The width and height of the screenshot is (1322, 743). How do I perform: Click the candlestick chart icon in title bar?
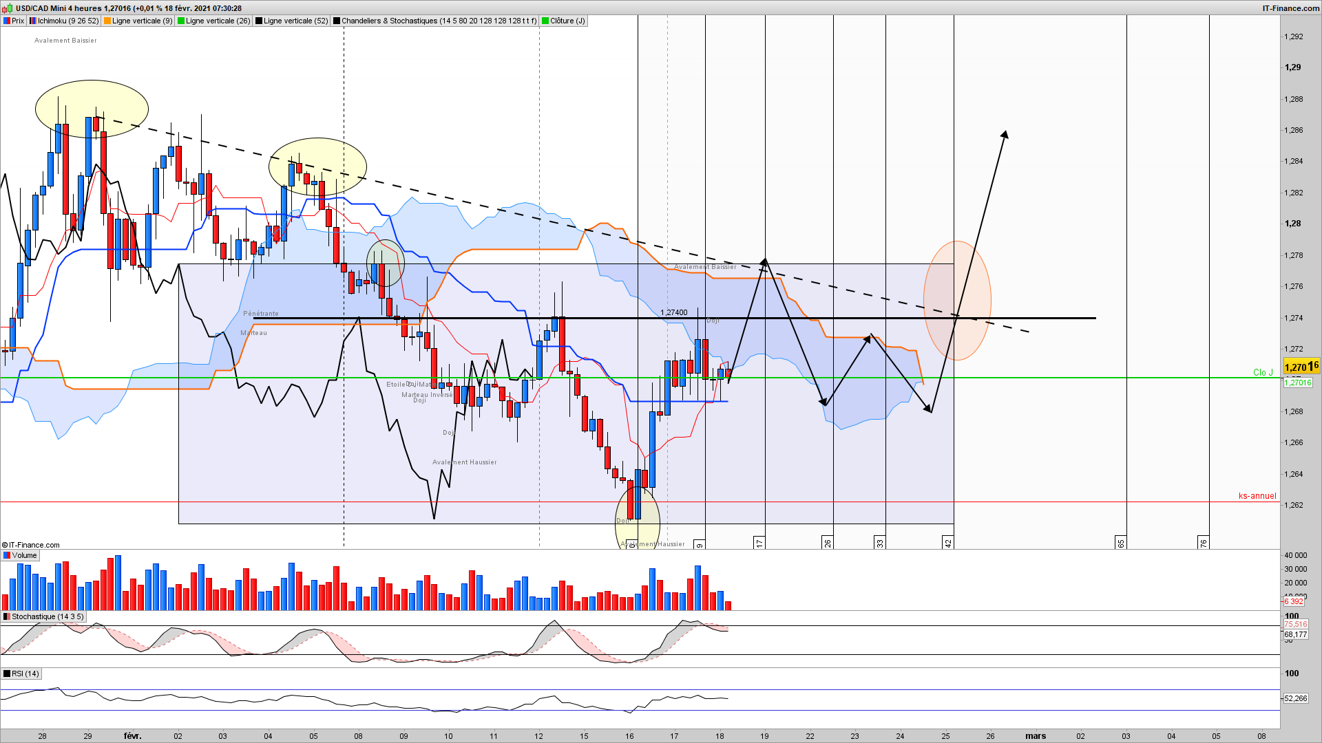(8, 8)
